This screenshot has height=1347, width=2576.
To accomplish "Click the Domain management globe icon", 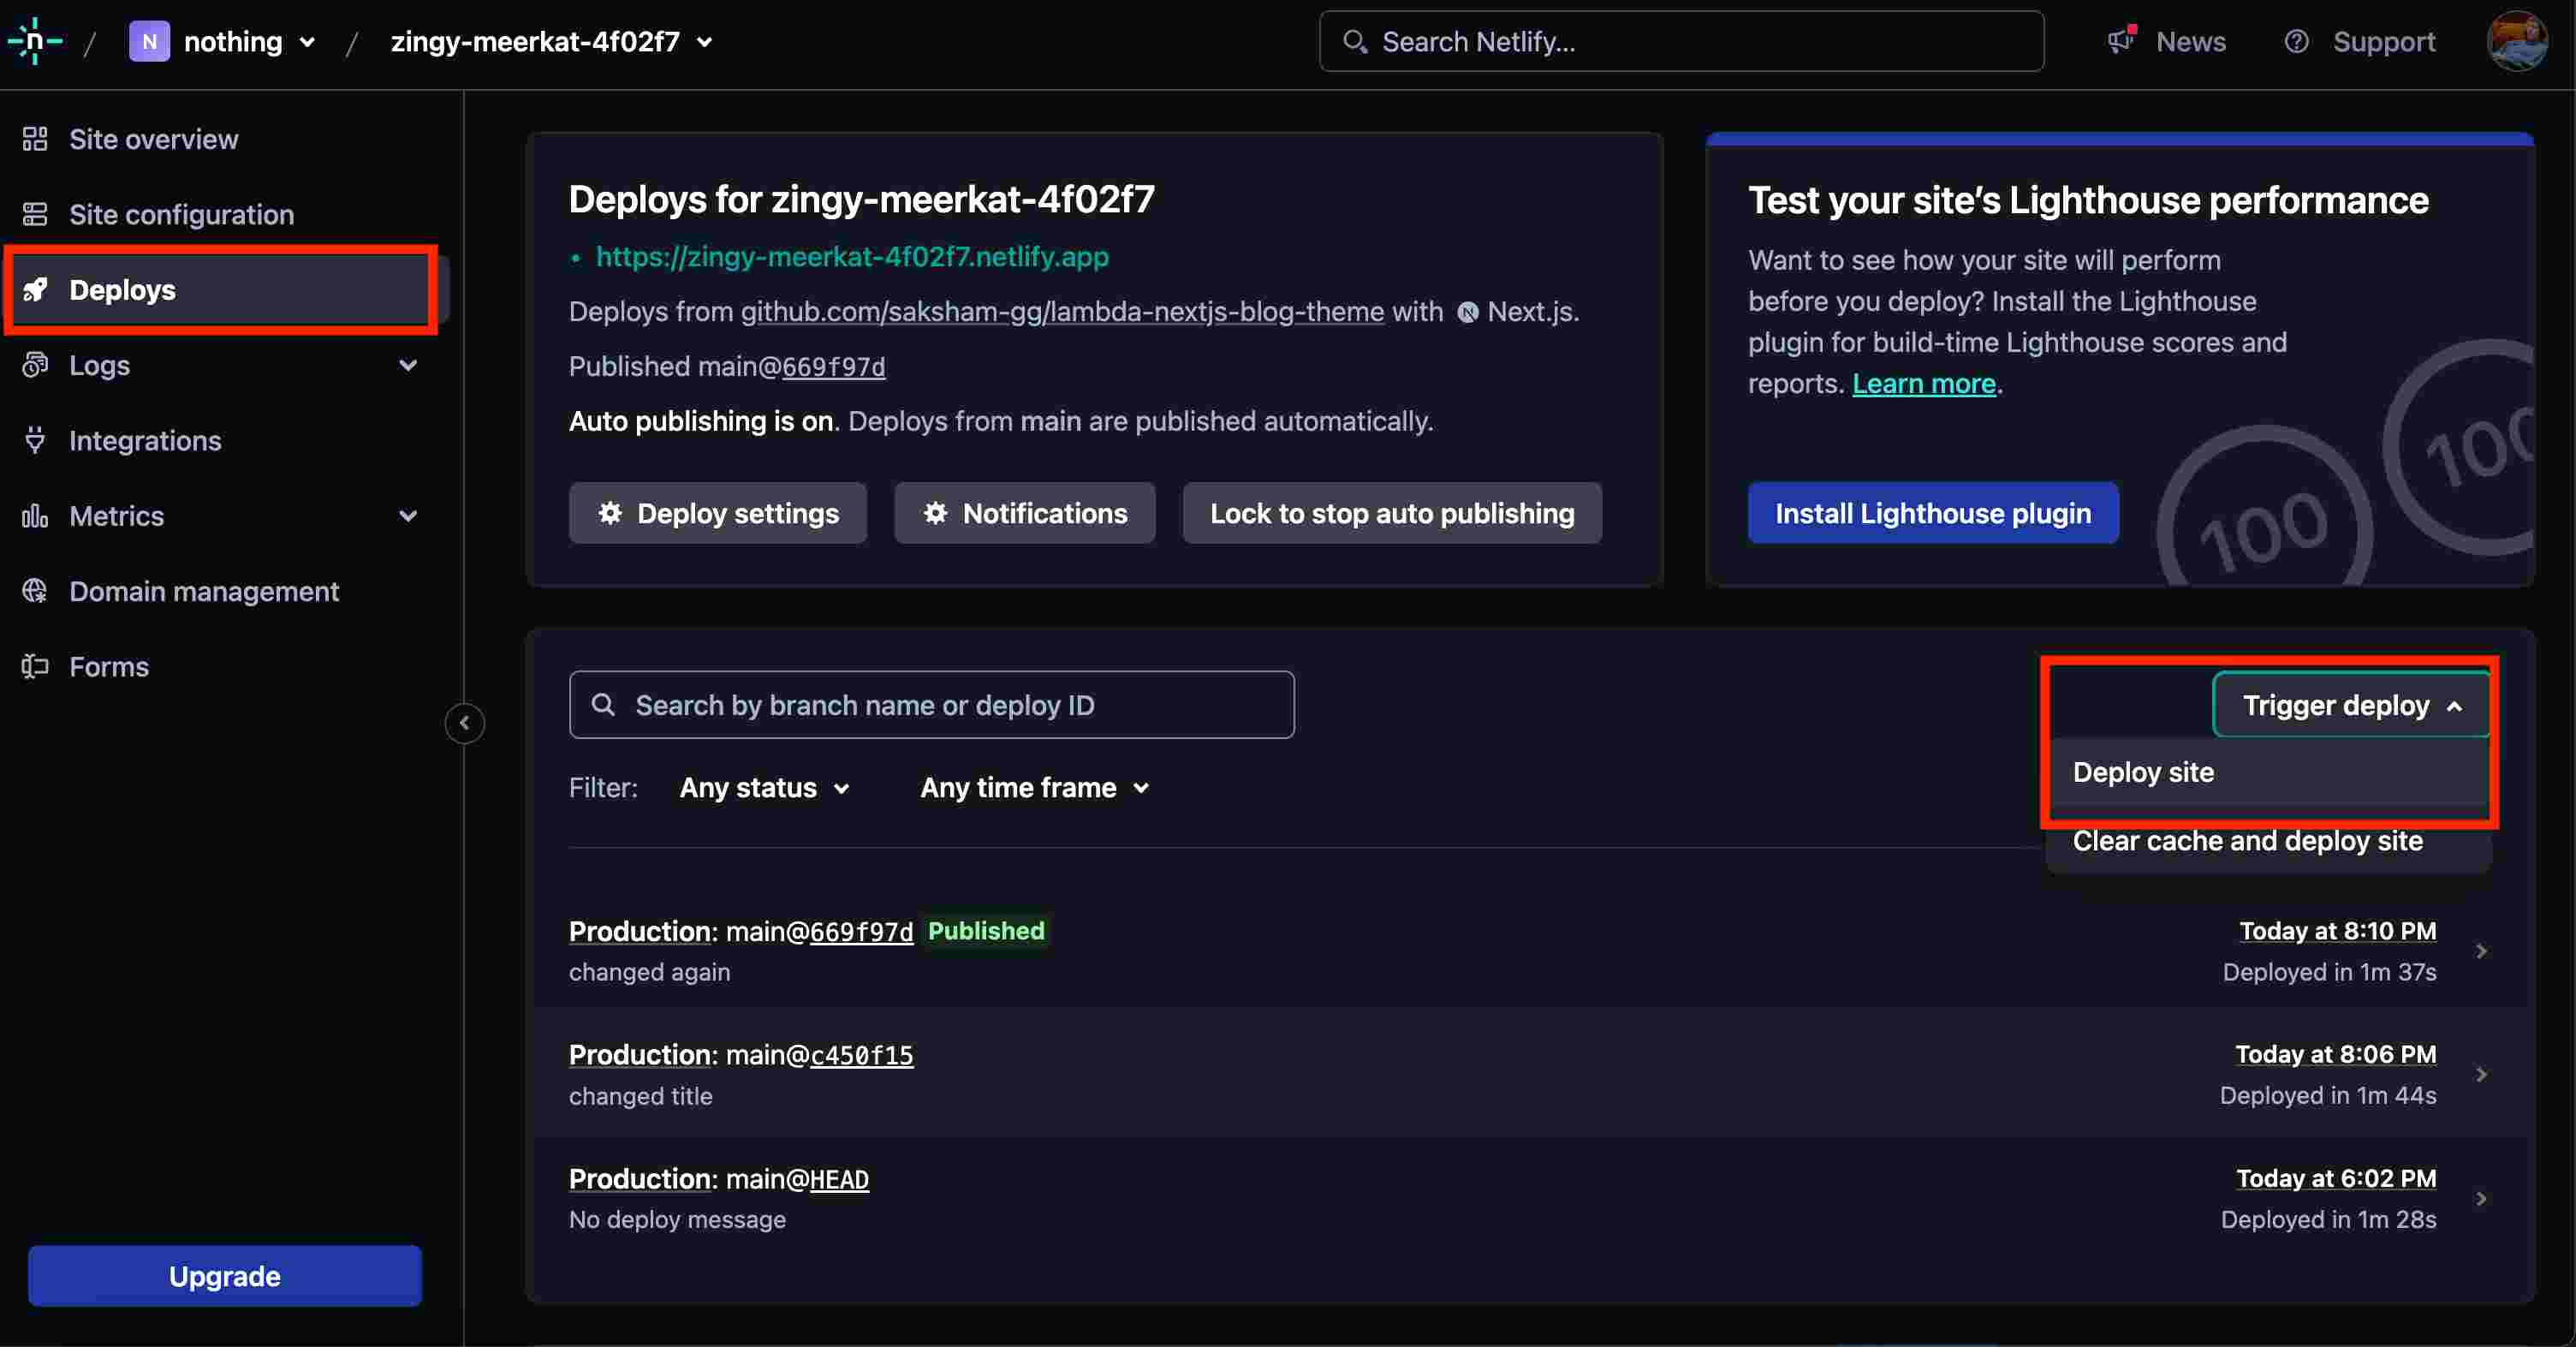I will click(35, 591).
